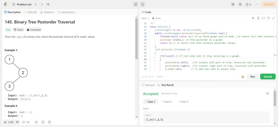Open the comments bubble showing 33
Screen dimensions: 278x127
(26, 122)
